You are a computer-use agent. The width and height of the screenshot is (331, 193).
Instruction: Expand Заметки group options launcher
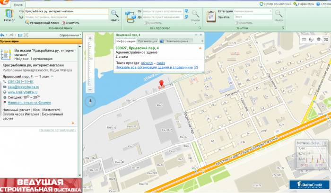point(283,28)
